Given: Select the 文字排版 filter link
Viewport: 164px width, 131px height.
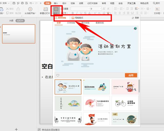Looking at the screenshot, I should [x=71, y=23].
